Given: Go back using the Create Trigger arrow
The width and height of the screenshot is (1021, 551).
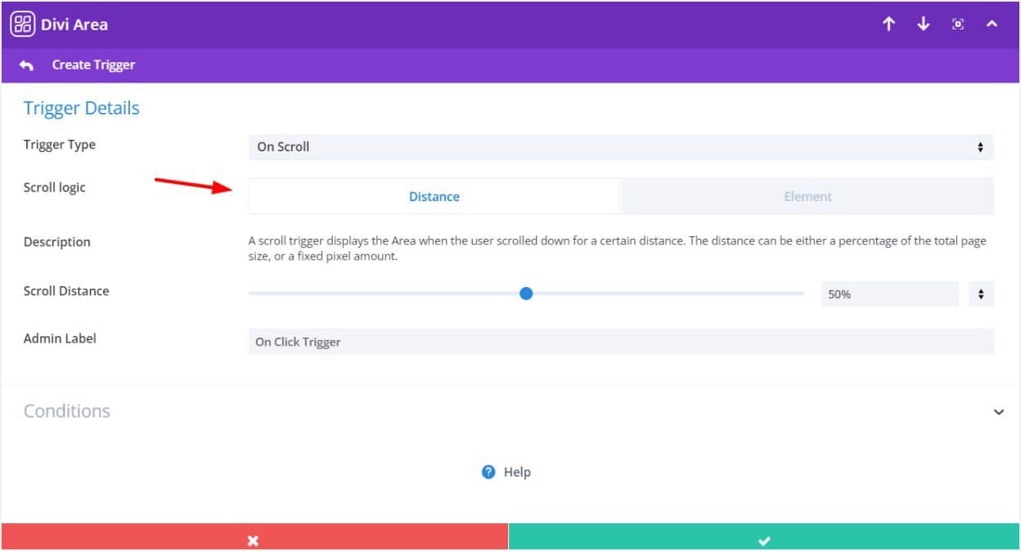Looking at the screenshot, I should [x=26, y=65].
